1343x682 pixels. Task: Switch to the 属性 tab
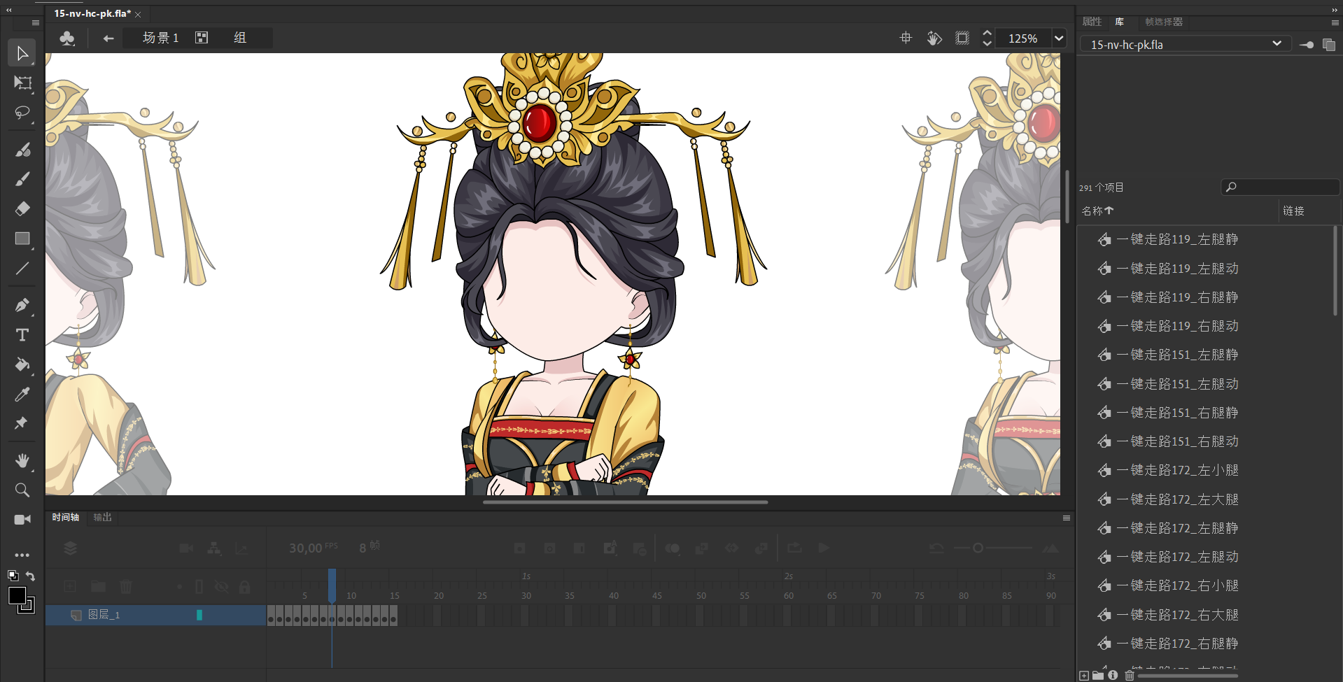point(1092,22)
